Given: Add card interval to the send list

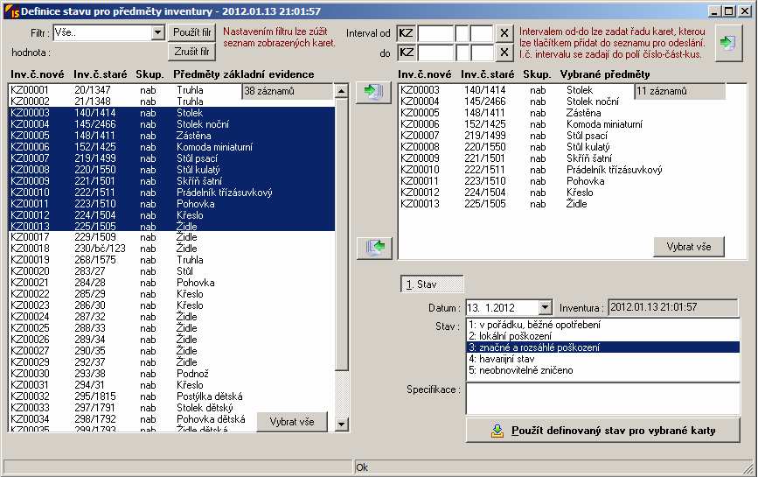Looking at the screenshot, I should coord(728,43).
